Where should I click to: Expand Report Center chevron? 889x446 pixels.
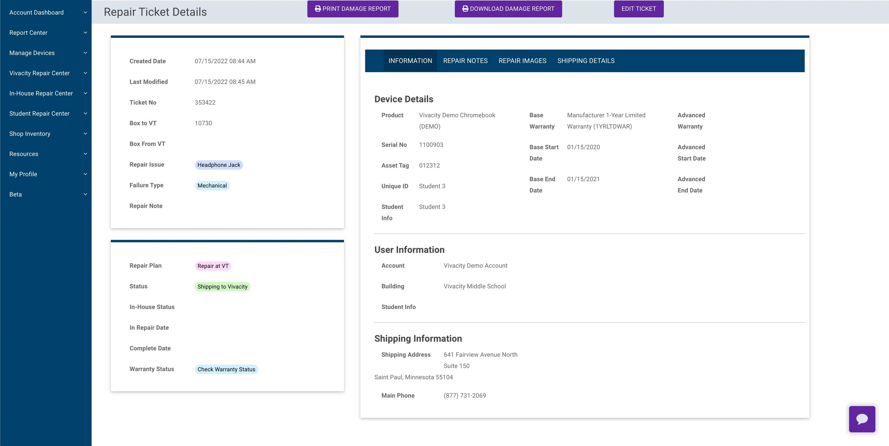[85, 33]
